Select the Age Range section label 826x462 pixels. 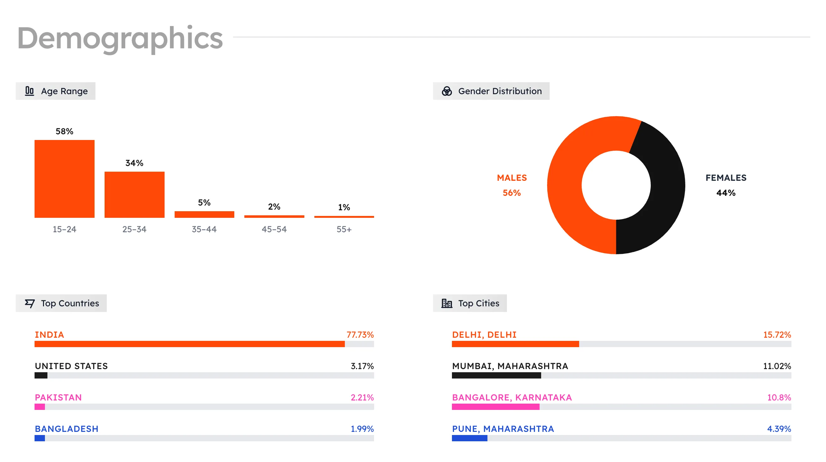tap(64, 91)
